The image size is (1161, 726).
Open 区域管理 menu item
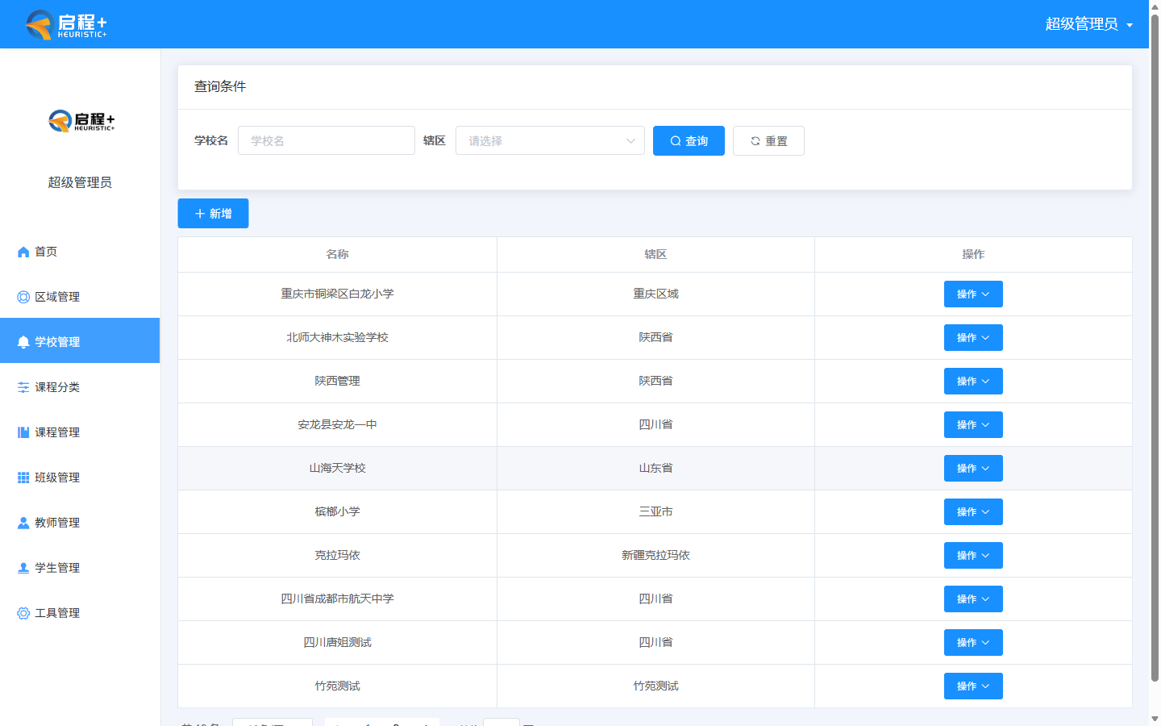[x=80, y=297]
